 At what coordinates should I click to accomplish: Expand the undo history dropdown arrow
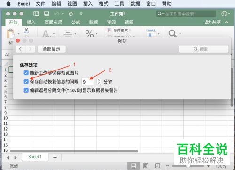(x=63, y=14)
